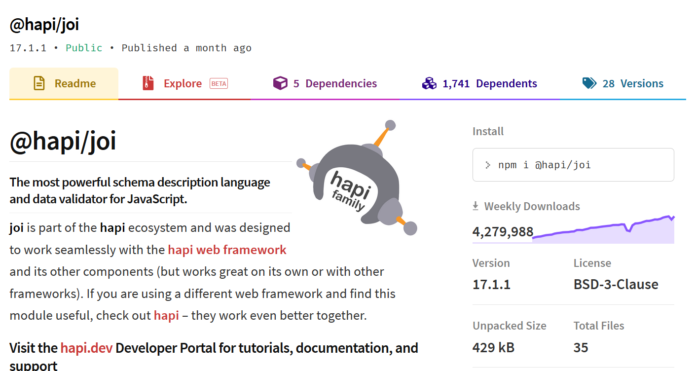Click the stacked cubes Dependents icon
696x371 pixels.
click(429, 83)
